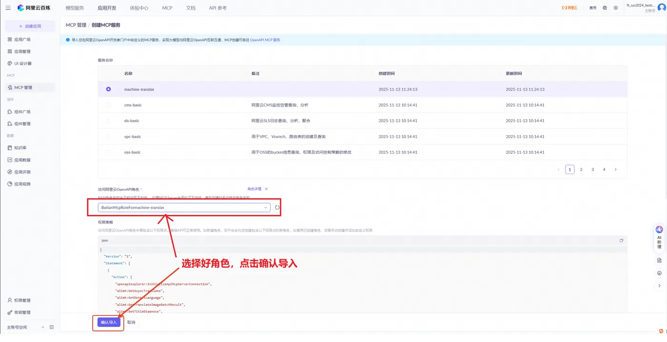
Task: Go to page 4
Action: click(604, 169)
